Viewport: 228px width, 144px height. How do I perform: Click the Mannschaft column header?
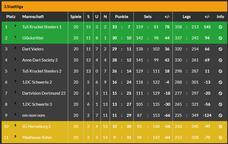point(33,17)
